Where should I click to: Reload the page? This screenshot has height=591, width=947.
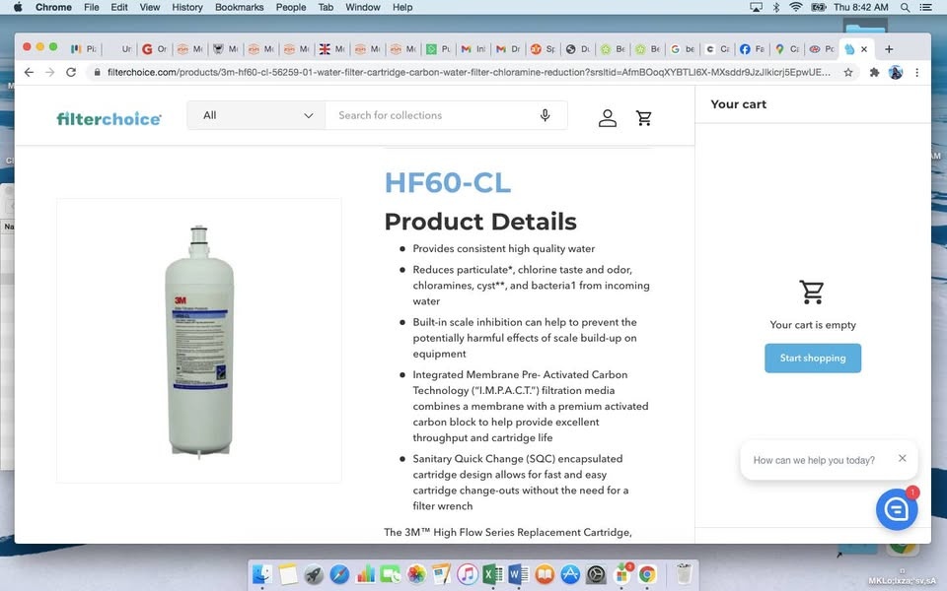coord(71,72)
